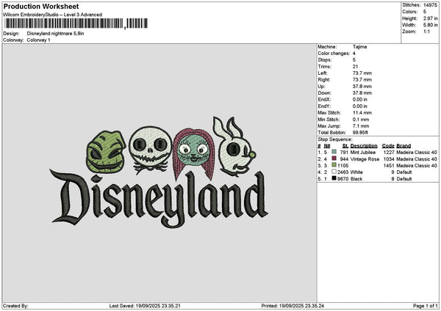The height and width of the screenshot is (311, 441).
Task: Click the Trims value 21
Action: [x=355, y=67]
